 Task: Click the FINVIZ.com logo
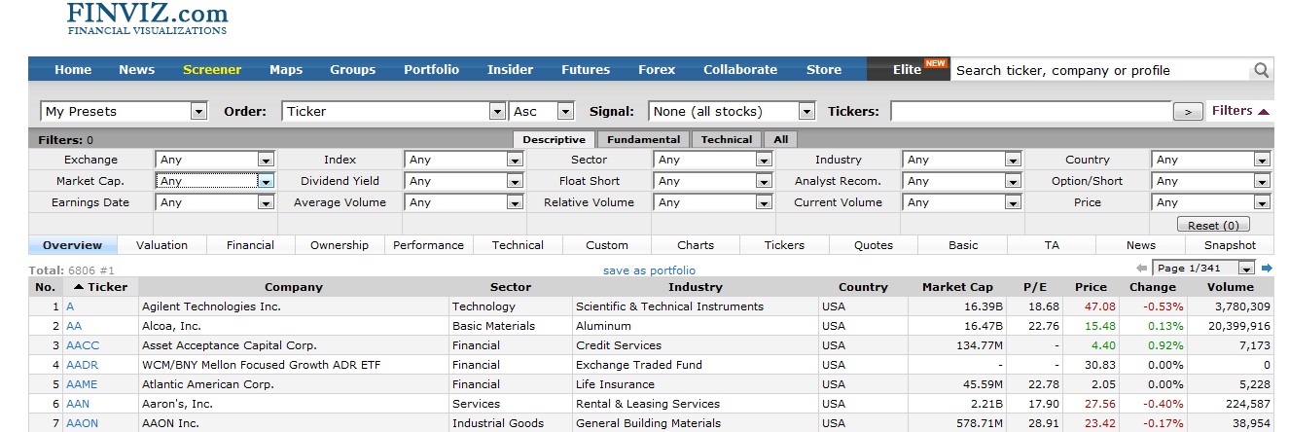point(148,18)
